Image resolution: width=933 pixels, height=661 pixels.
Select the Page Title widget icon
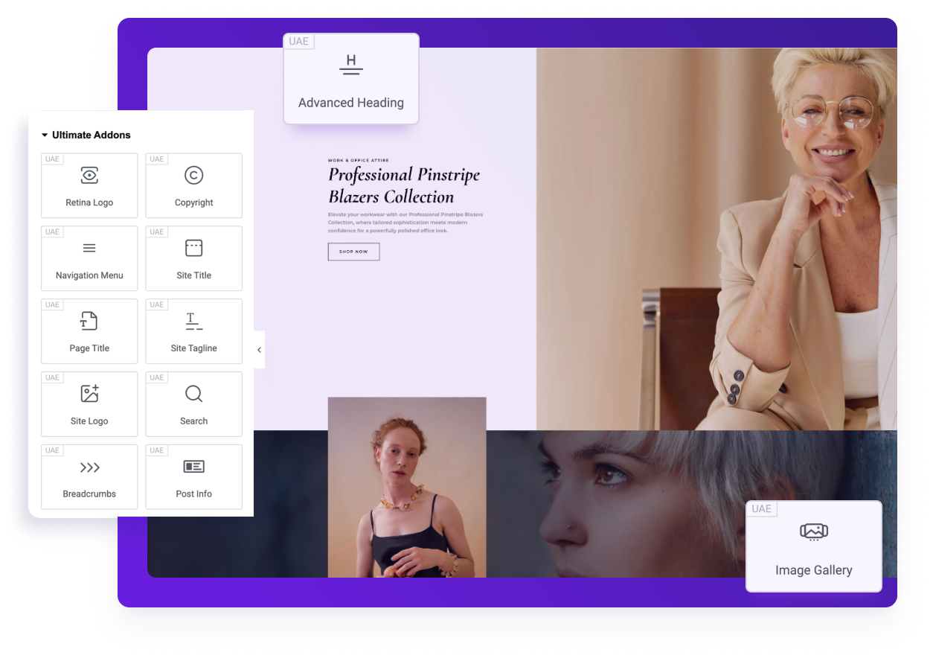tap(89, 322)
